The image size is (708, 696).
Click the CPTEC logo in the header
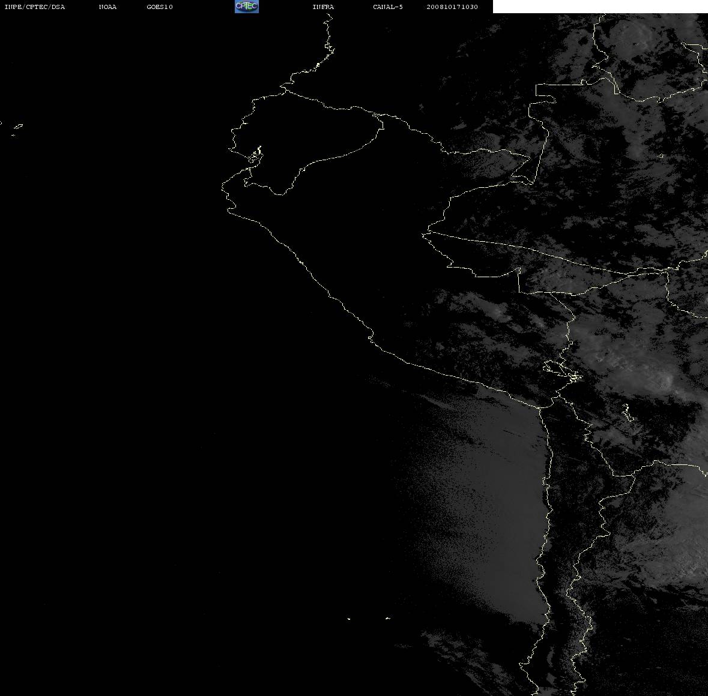point(247,7)
